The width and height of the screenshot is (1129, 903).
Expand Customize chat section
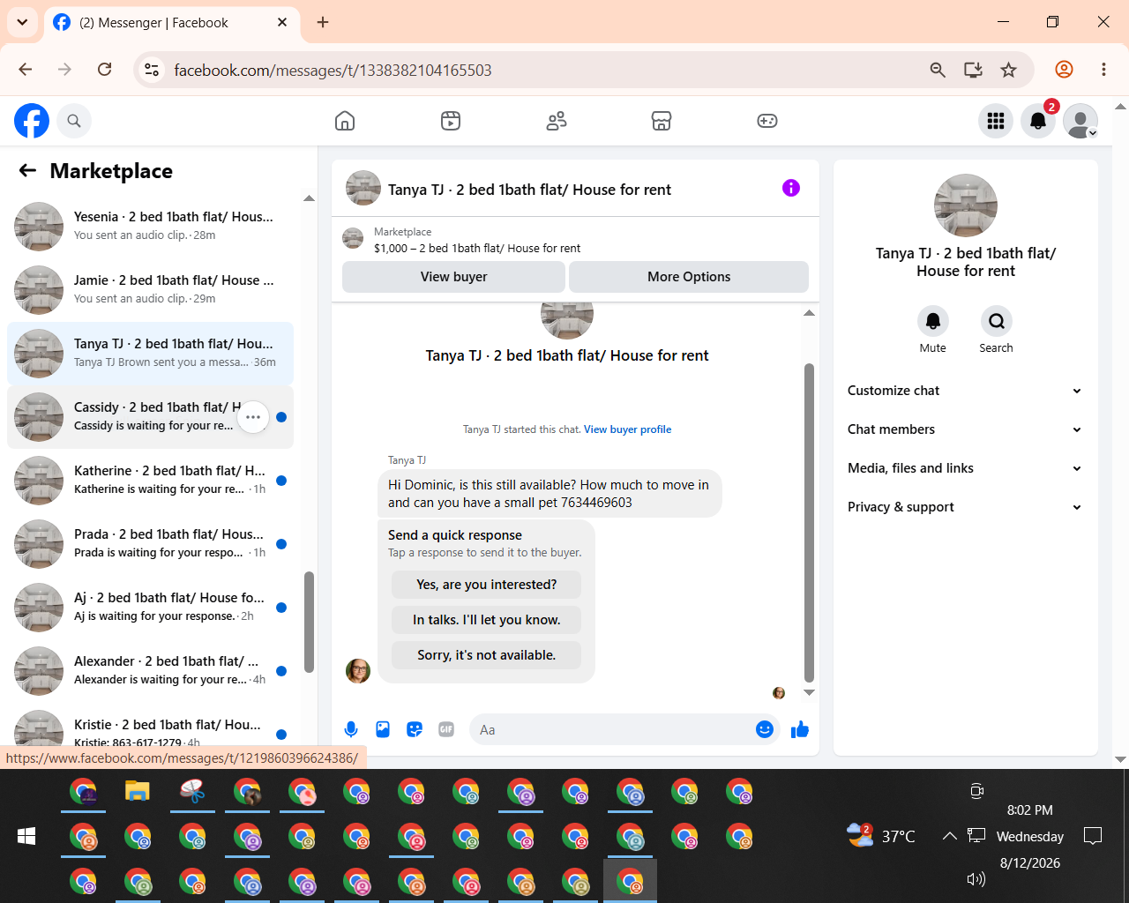coord(966,391)
